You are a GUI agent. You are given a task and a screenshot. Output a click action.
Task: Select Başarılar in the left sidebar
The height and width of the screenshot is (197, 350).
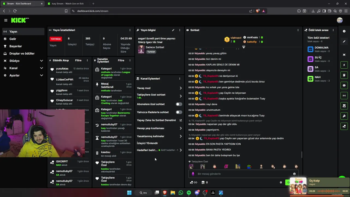pos(23,46)
